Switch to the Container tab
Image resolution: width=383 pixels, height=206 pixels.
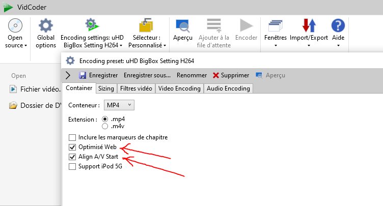click(79, 88)
